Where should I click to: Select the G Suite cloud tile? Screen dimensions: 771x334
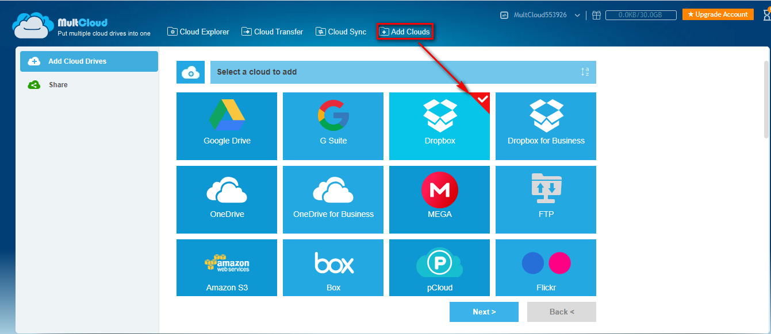point(333,126)
